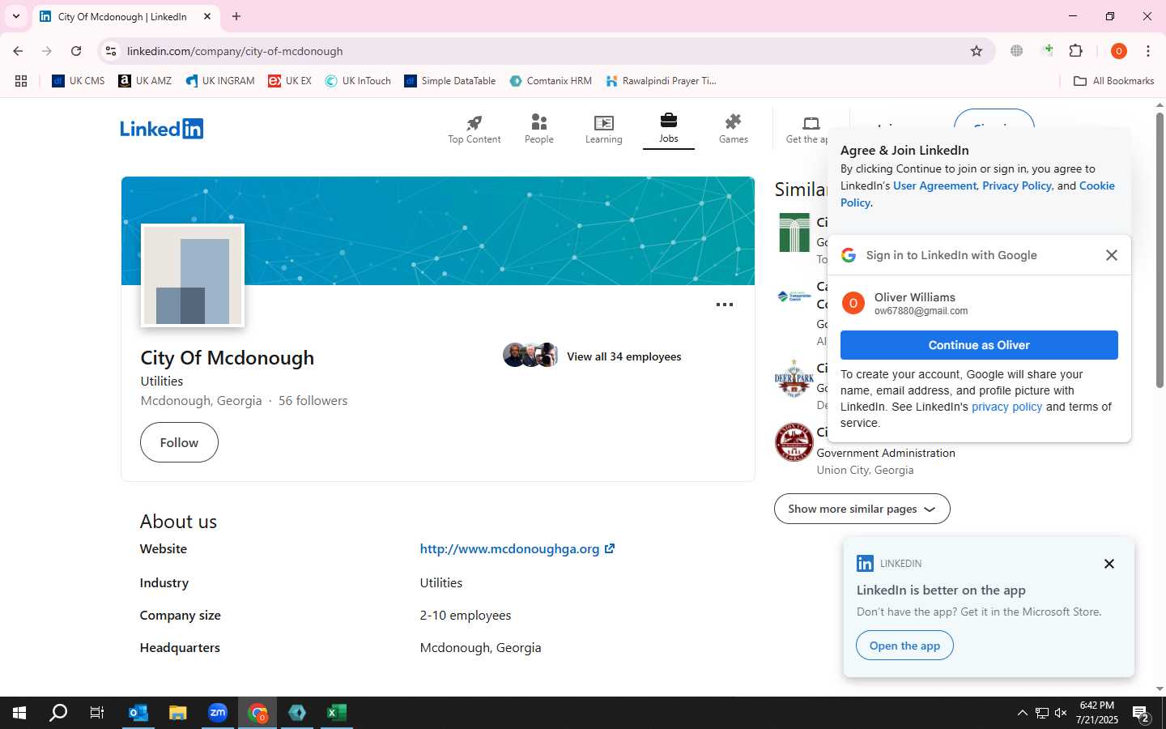
Task: Open the UK INGRAM bookmark
Action: point(220,81)
